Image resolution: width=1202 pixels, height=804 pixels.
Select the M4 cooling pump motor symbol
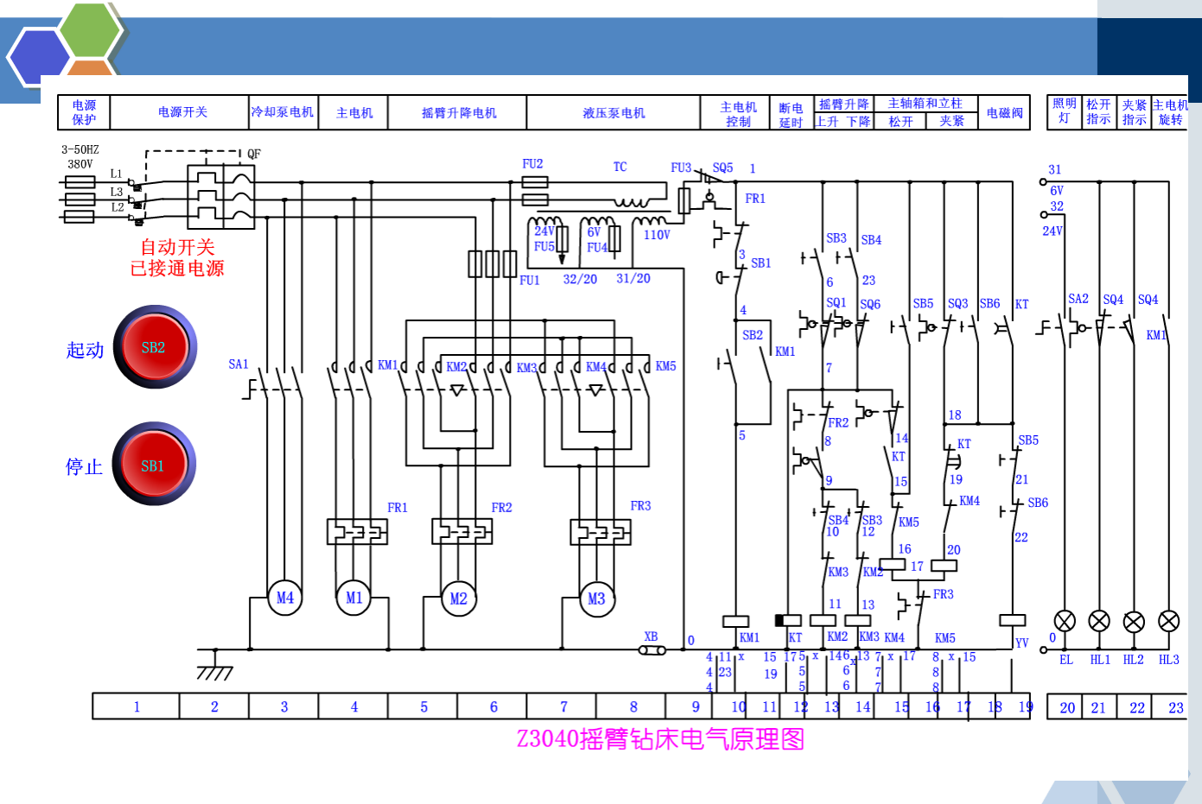pos(285,598)
